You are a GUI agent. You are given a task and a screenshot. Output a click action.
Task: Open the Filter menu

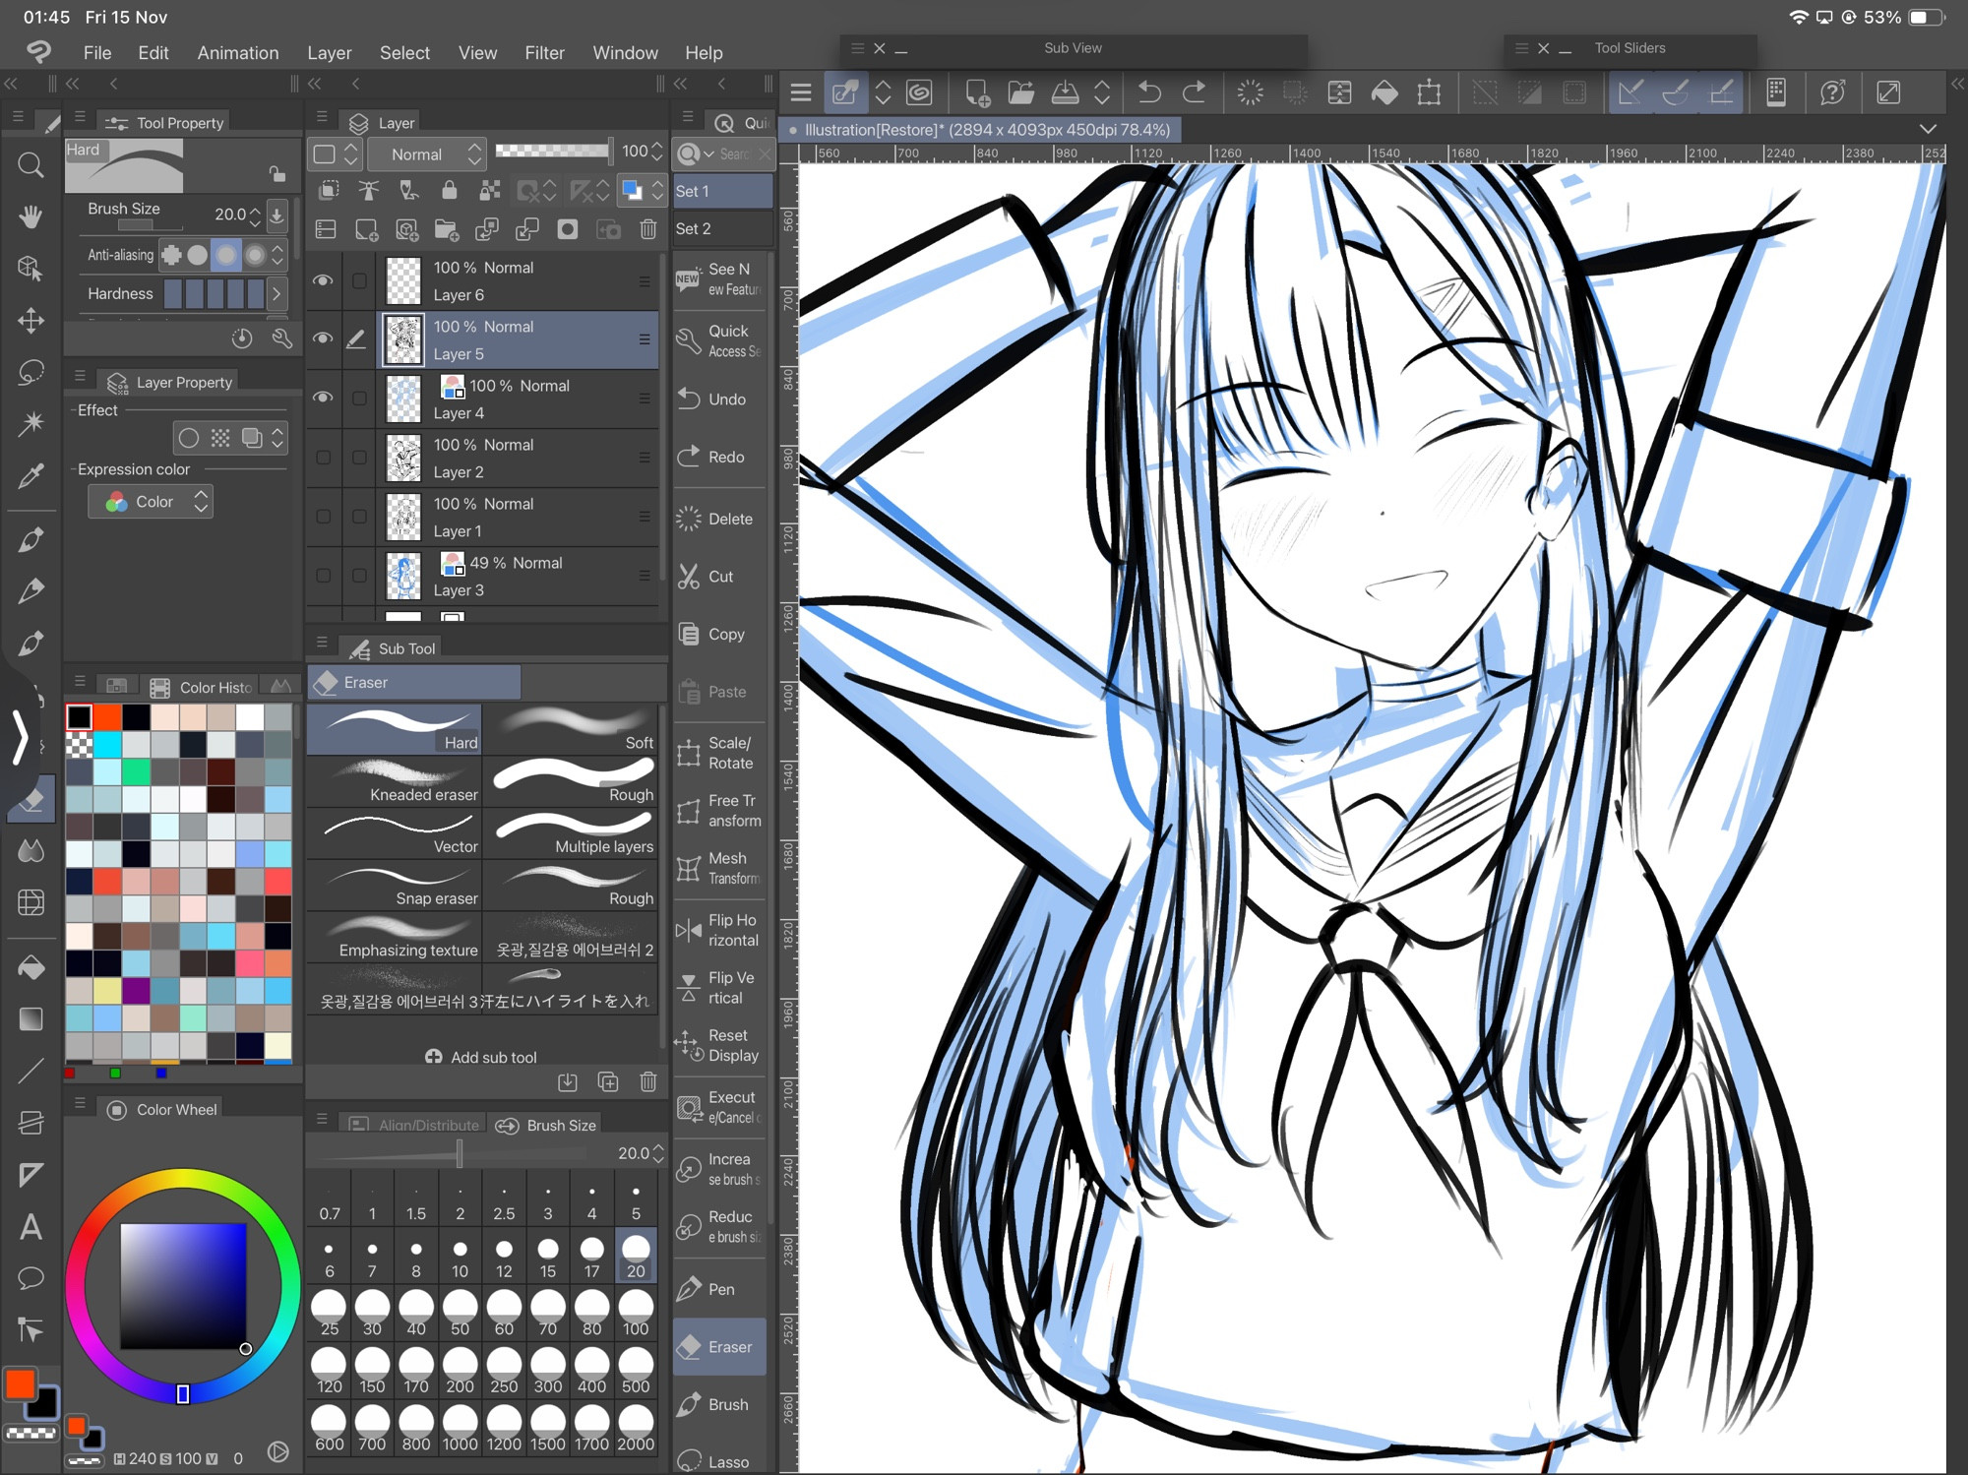[544, 52]
